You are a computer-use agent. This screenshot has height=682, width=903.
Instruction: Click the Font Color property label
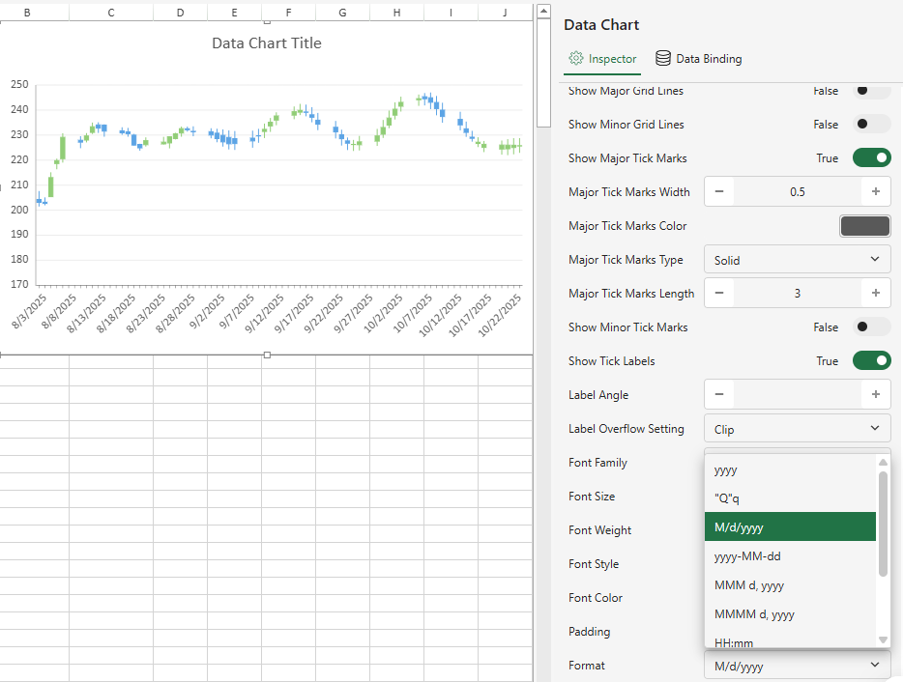click(x=596, y=598)
